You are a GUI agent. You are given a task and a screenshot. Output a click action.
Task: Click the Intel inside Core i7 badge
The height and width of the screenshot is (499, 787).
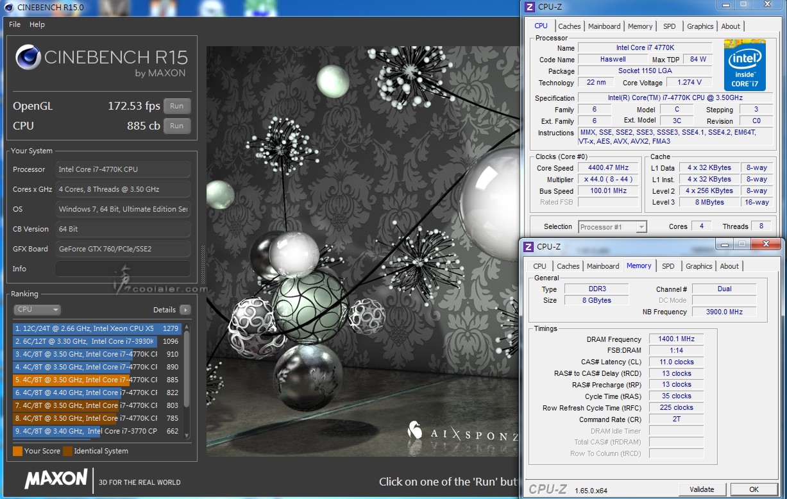[745, 65]
